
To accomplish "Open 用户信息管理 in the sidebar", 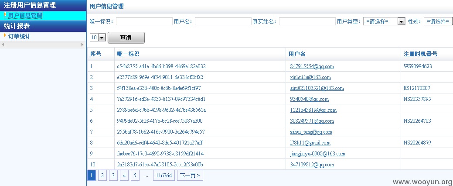I will tap(25, 15).
